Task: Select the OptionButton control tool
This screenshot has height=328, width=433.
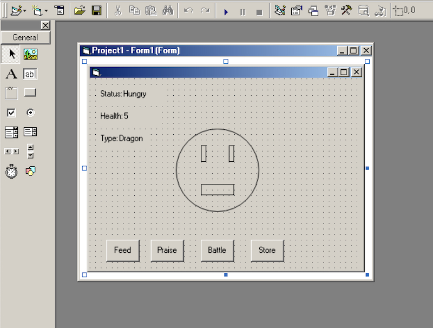Action: tap(30, 113)
